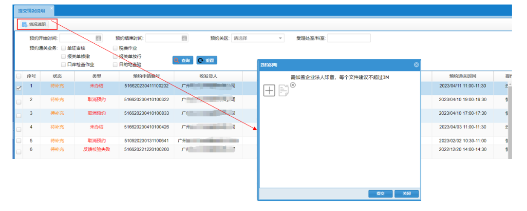527x211 pixels.
Task: Click the 预约开始时间 input field
Action: (x=81, y=38)
